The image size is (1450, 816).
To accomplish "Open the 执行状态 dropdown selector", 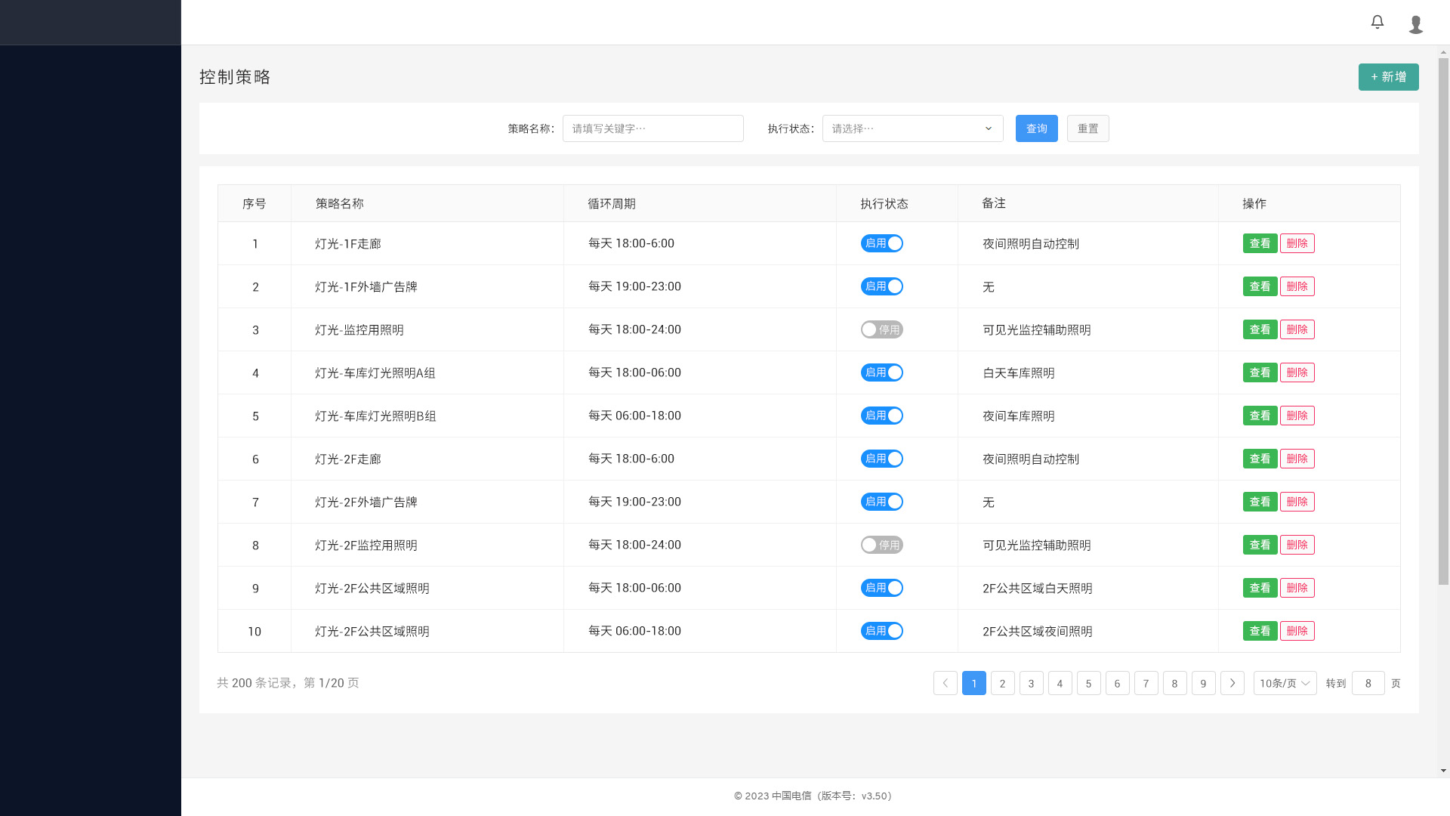I will coord(912,128).
